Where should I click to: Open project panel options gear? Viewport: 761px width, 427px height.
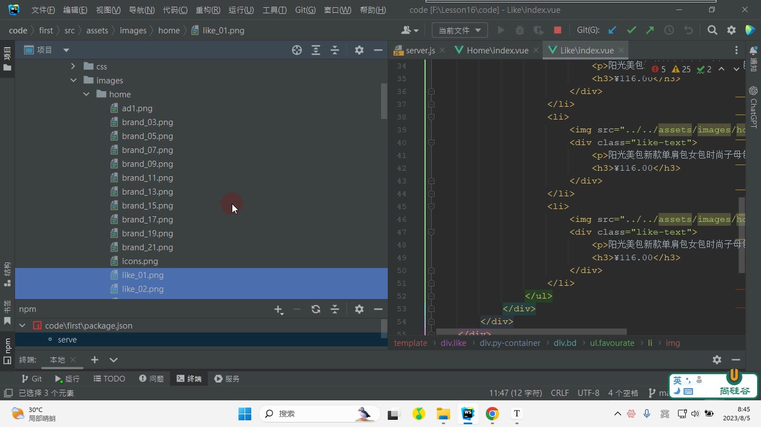pyautogui.click(x=359, y=50)
